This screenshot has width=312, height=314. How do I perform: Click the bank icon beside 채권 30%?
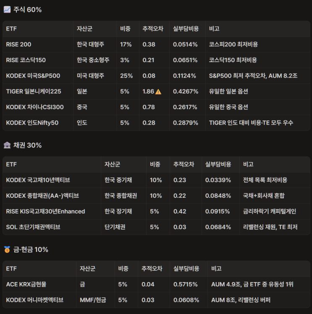(x=7, y=145)
